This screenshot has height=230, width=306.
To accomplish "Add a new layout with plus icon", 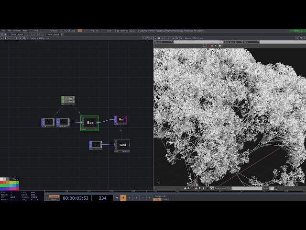I will [62, 34].
